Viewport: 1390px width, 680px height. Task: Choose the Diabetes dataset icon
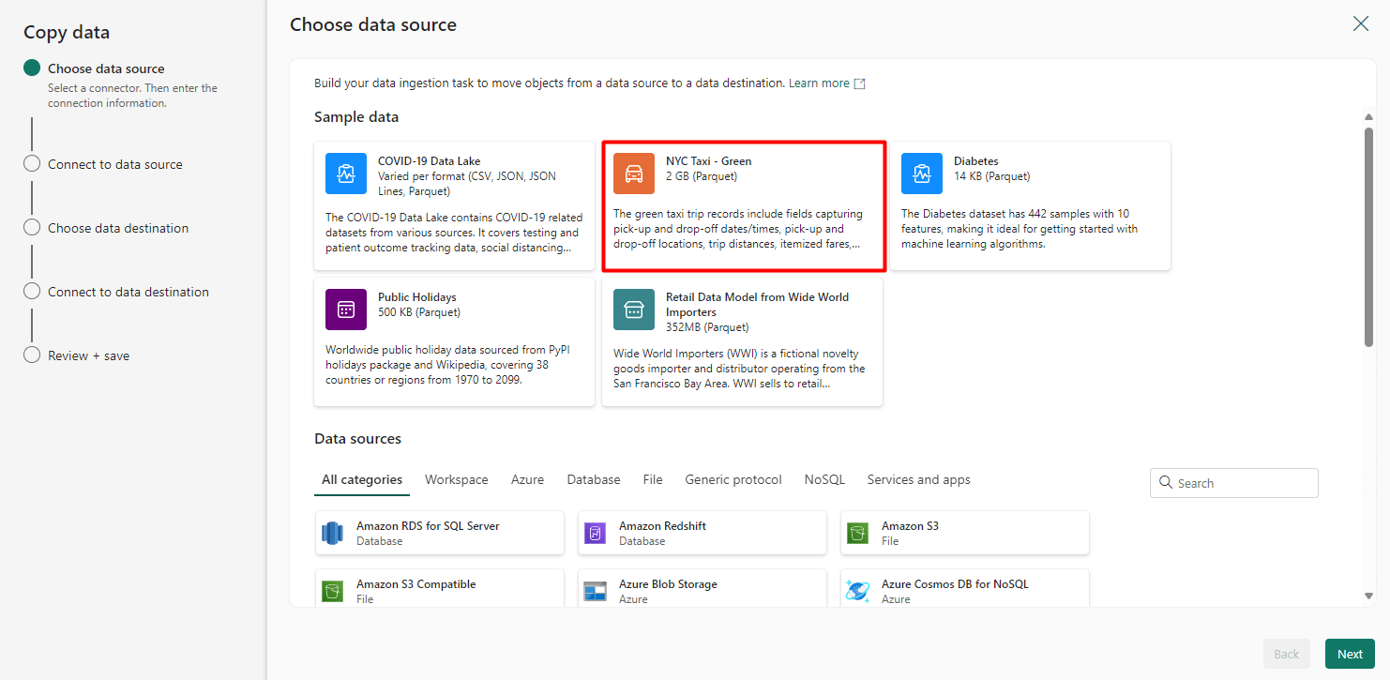click(x=922, y=174)
